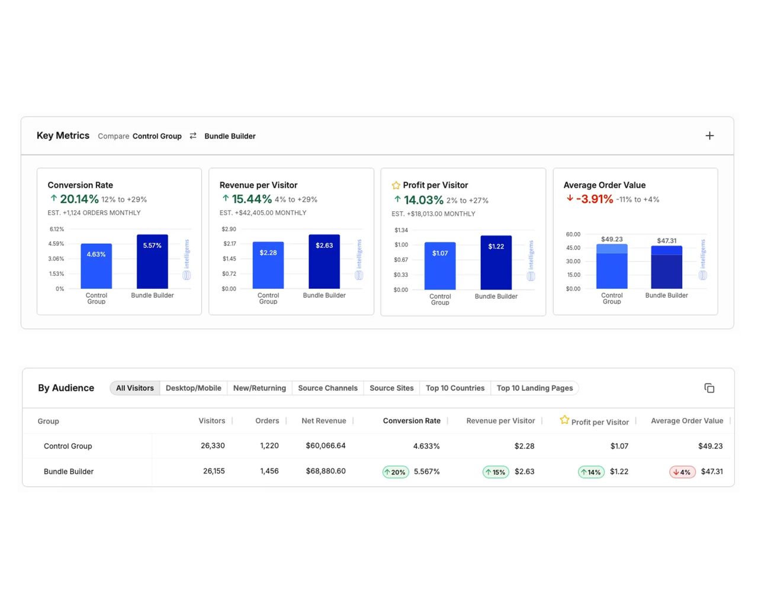Click the Control Group row label
This screenshot has width=758, height=606.
click(x=68, y=446)
